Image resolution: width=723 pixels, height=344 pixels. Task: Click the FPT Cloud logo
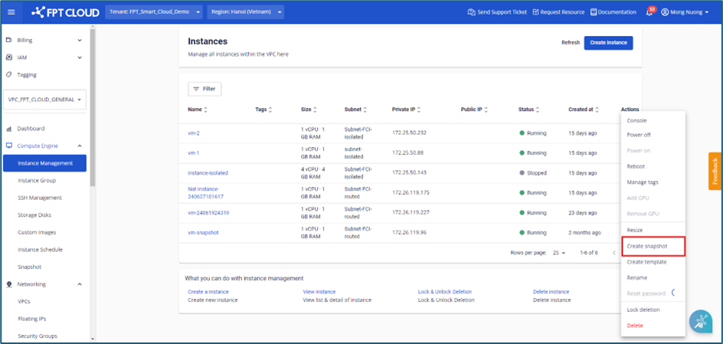[64, 12]
